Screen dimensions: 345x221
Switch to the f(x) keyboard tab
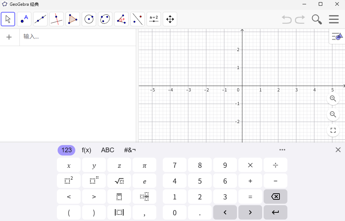[x=86, y=150]
